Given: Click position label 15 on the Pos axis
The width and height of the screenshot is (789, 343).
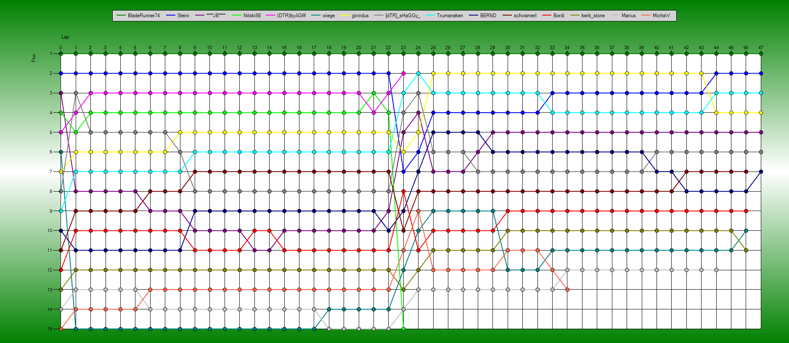Looking at the screenshot, I should click(50, 329).
